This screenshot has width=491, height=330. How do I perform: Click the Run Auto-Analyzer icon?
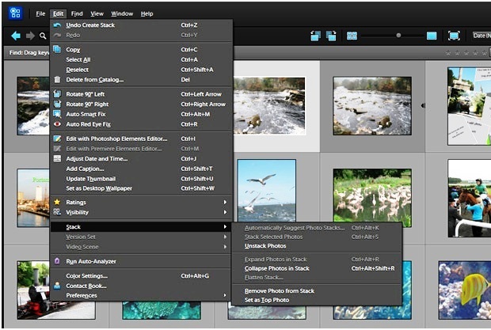pyautogui.click(x=57, y=261)
